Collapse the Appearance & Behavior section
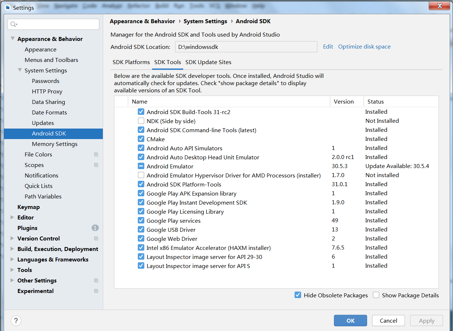This screenshot has height=331, width=453. pos(13,39)
